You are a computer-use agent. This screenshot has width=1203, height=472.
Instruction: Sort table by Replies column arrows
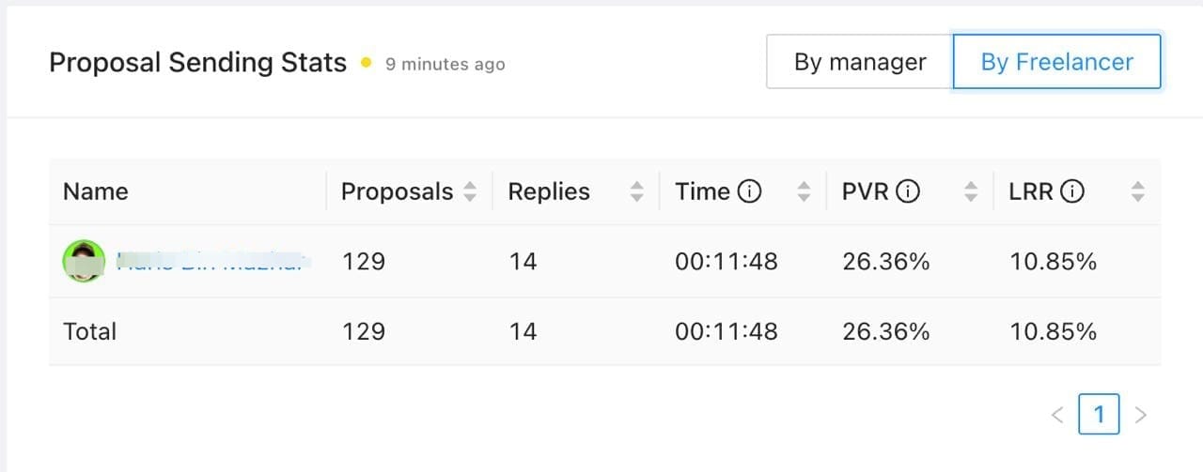637,192
